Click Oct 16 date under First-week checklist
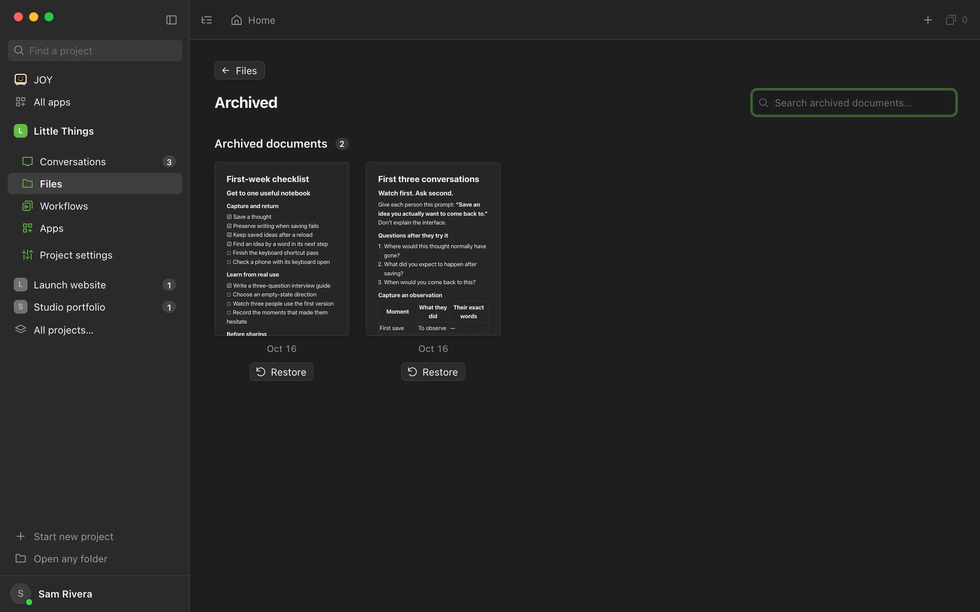The height and width of the screenshot is (612, 980). (x=281, y=348)
